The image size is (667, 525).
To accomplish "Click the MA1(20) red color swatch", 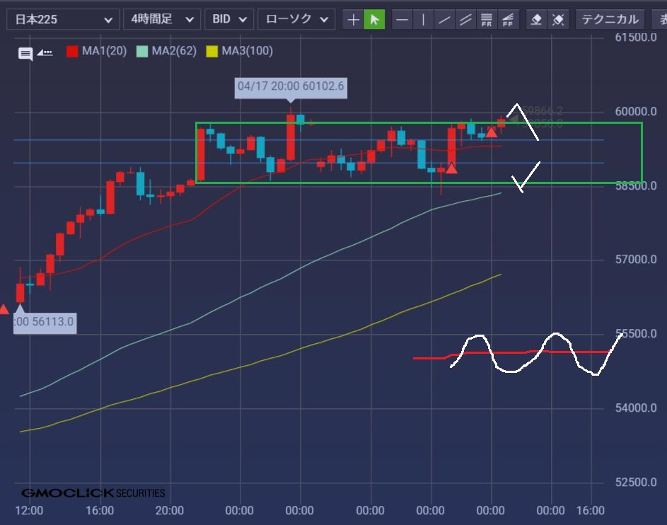I will (72, 51).
